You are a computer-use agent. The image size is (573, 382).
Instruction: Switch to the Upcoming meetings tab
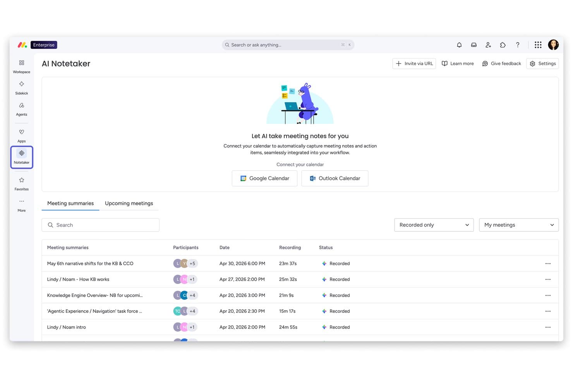pyautogui.click(x=129, y=203)
